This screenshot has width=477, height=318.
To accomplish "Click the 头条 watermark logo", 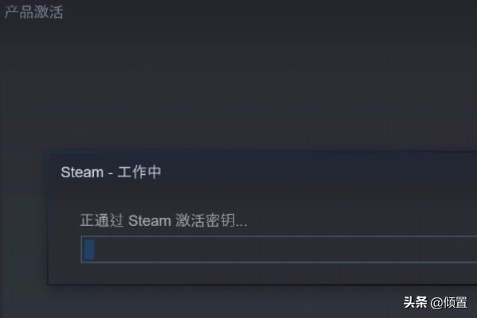I will click(415, 302).
